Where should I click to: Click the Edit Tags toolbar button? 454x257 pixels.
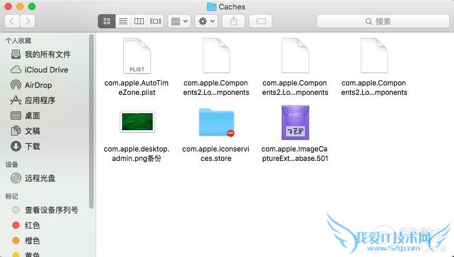coord(261,21)
